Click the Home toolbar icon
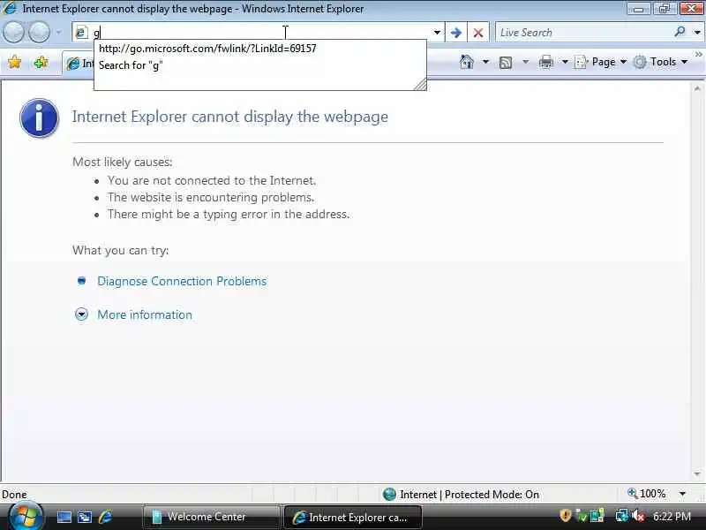This screenshot has width=706, height=530. [467, 62]
